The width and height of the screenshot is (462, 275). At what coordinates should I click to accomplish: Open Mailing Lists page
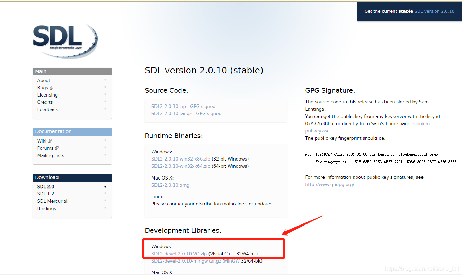pyautogui.click(x=51, y=155)
